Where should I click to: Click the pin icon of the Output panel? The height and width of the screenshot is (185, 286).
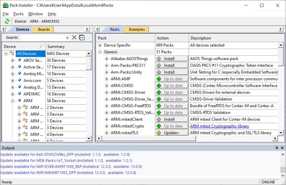coord(277,148)
